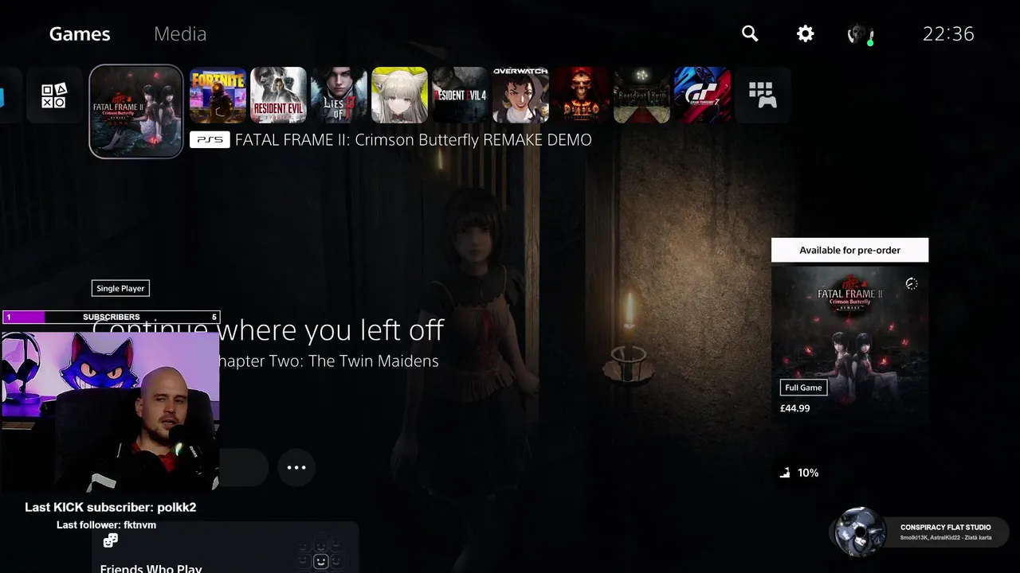Click the £44.99 price text

pyautogui.click(x=795, y=408)
